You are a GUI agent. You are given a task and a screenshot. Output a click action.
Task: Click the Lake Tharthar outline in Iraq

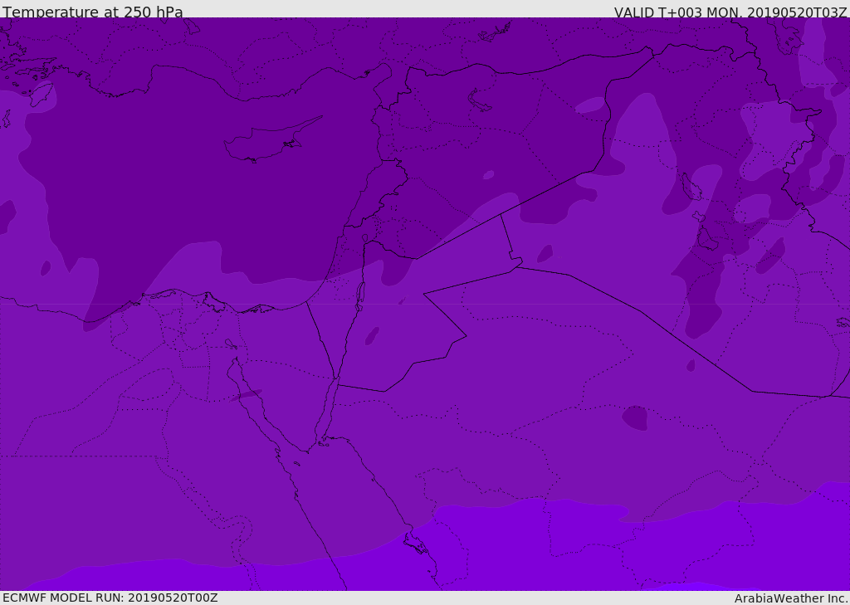(x=691, y=186)
